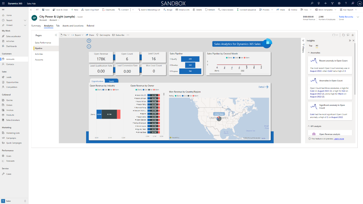Assign the account record
This screenshot has width=363, height=204.
coord(168,10)
